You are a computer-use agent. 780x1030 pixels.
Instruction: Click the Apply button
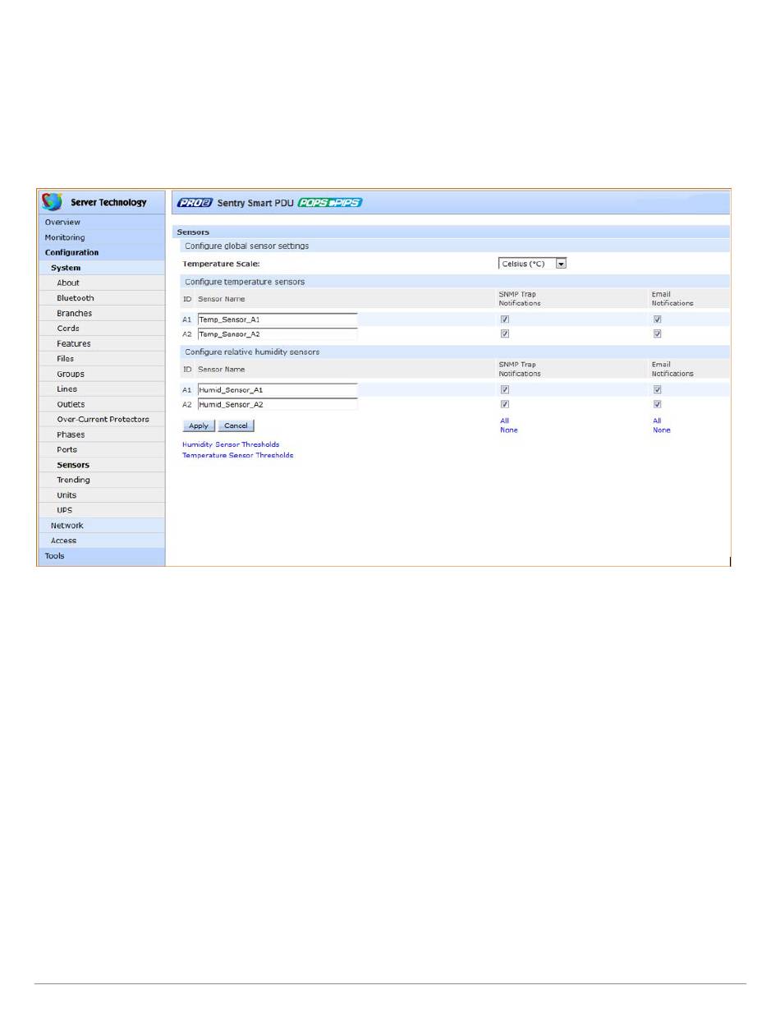199,426
